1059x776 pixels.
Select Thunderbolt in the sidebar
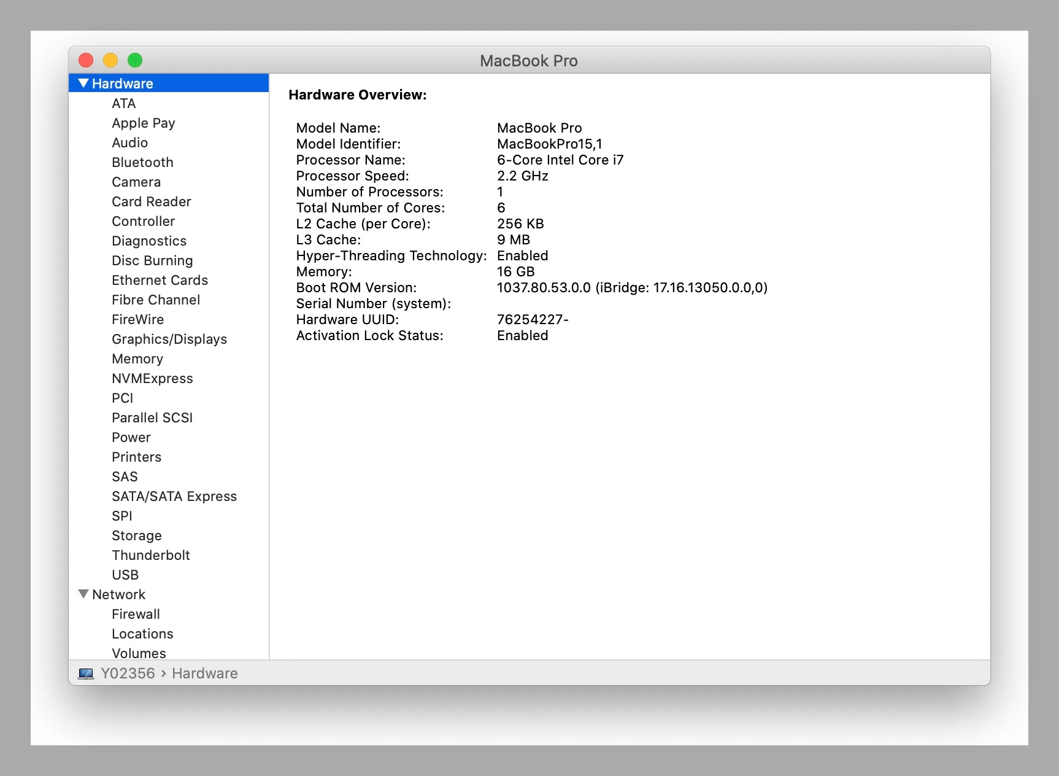(x=151, y=555)
